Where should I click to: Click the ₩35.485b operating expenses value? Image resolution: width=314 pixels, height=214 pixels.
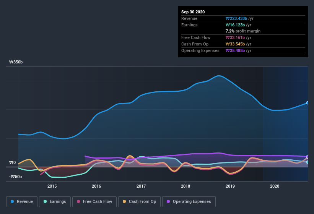[239, 50]
